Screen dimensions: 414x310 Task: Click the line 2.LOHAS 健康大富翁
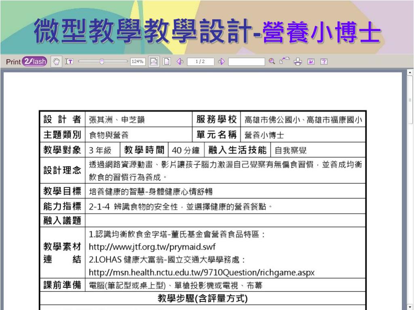point(167,260)
